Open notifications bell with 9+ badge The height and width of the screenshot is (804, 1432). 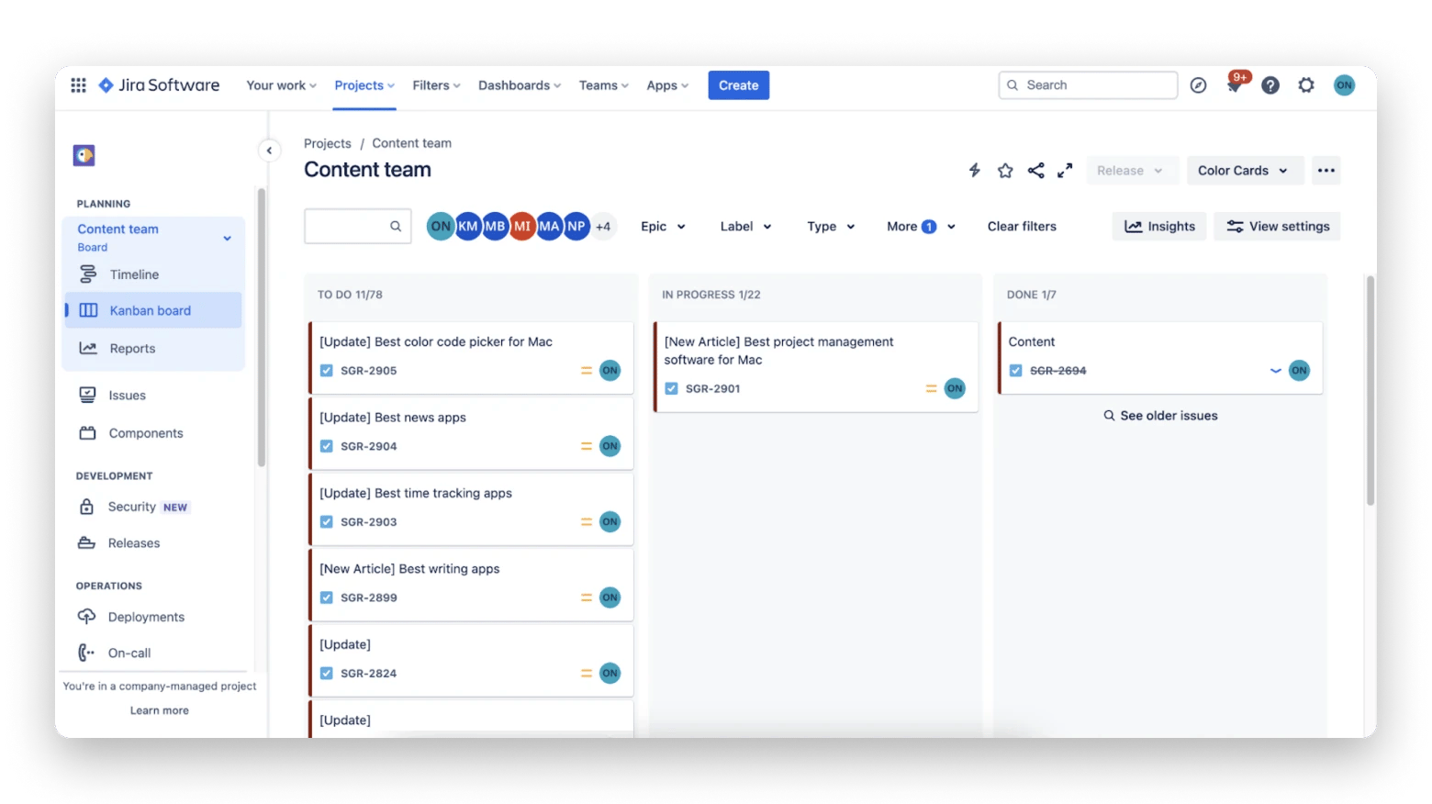pyautogui.click(x=1235, y=84)
